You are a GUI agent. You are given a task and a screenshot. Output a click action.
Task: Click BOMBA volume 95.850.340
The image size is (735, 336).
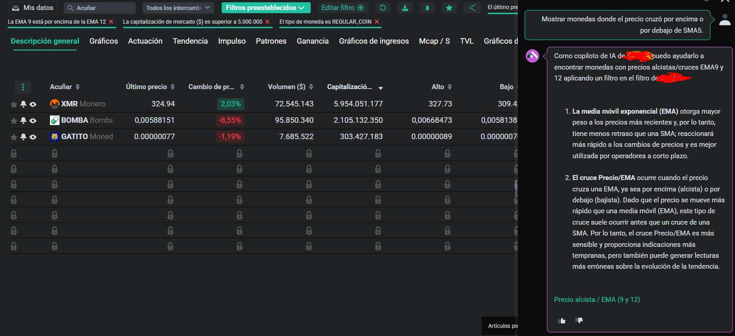coord(294,120)
